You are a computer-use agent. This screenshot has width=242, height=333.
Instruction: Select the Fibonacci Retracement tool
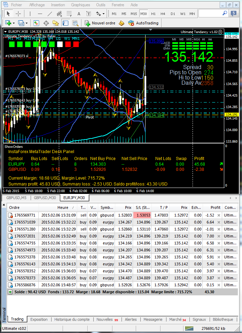coord(69,14)
